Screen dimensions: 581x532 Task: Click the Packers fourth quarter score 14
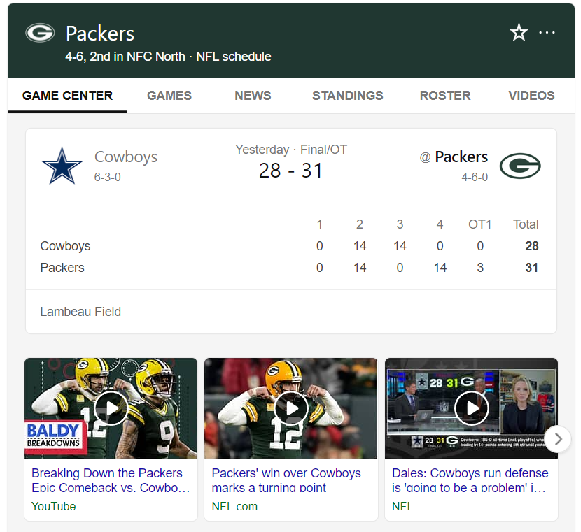[x=440, y=268]
